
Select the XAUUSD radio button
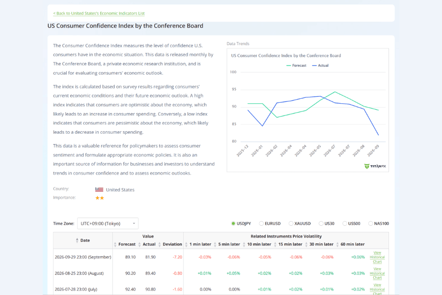(291, 224)
